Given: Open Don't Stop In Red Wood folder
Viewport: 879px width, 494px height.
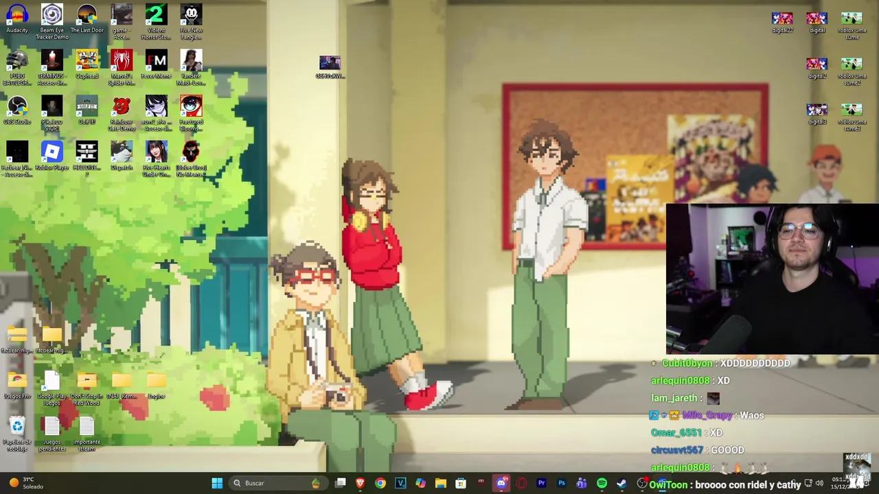Looking at the screenshot, I should [87, 388].
